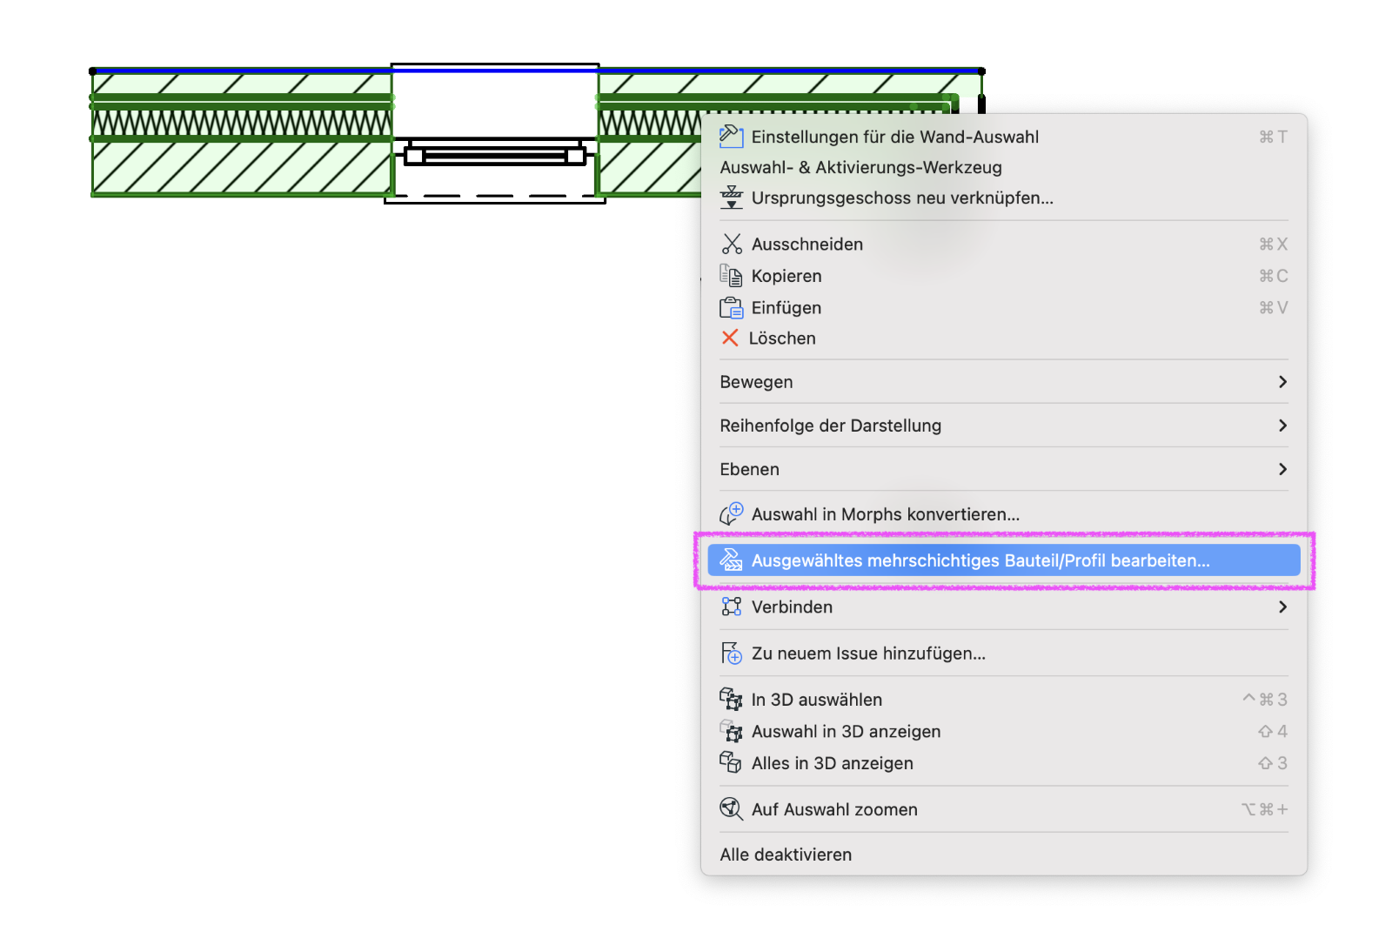Select Ausgewähltes mehrschichtiges Bauteil/Profil bearbeiten

click(x=1003, y=560)
